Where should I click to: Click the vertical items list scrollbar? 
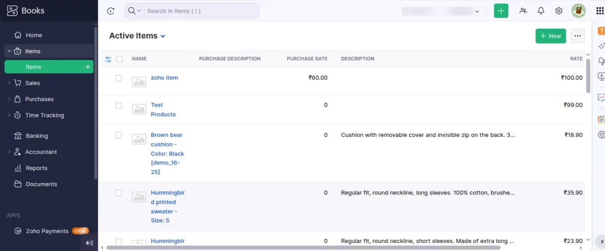coord(588,76)
